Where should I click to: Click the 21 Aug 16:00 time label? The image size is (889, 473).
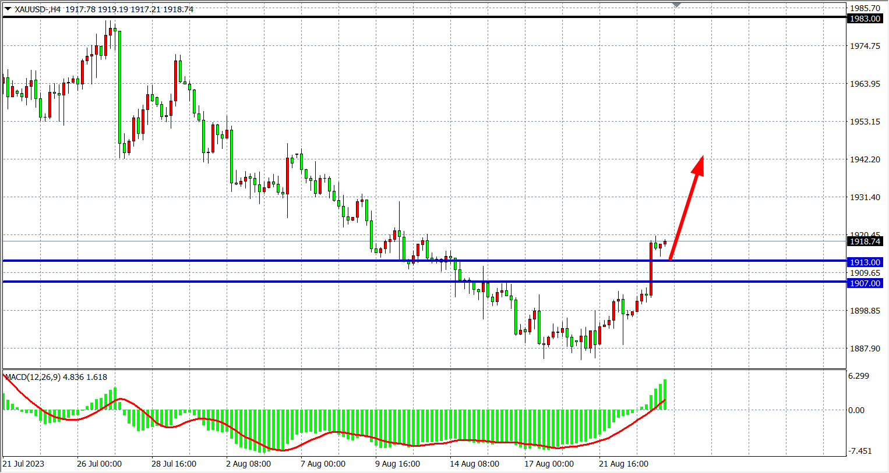coord(623,464)
